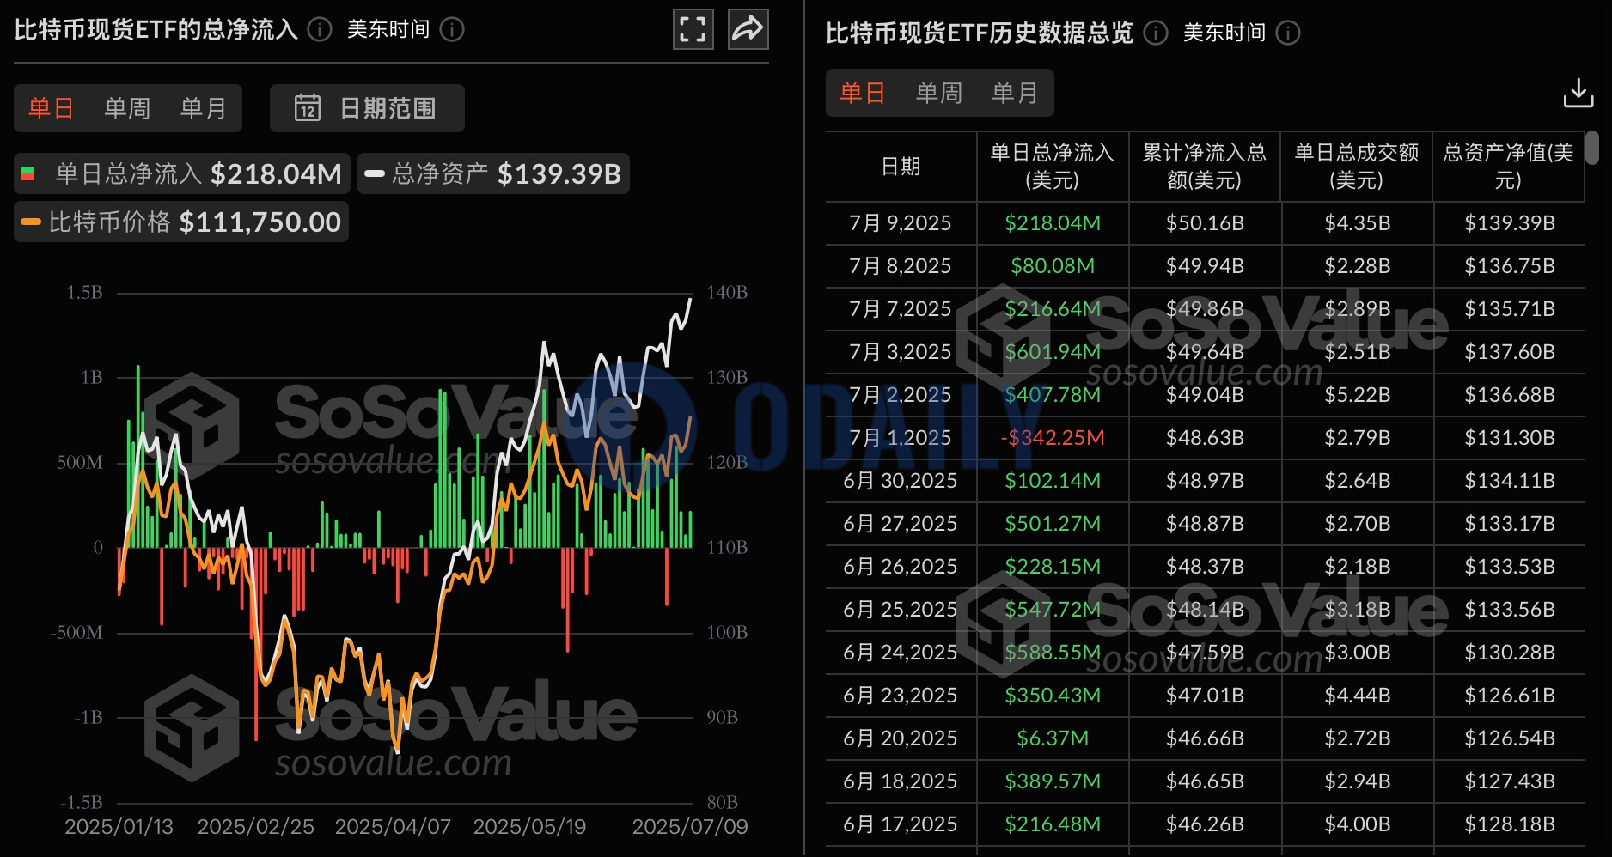Viewport: 1612px width, 857px height.
Task: Click the 2025/04/07 x-axis date label
Action: tap(393, 827)
